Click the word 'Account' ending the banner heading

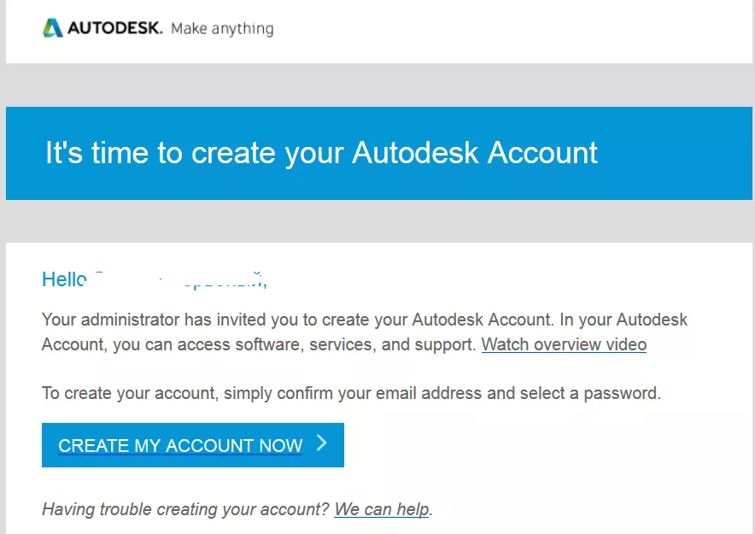click(x=542, y=153)
